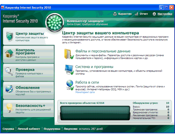This screenshot has width=175, height=137.
Task: Open Работа в сети section heading
Action: pyautogui.click(x=87, y=82)
